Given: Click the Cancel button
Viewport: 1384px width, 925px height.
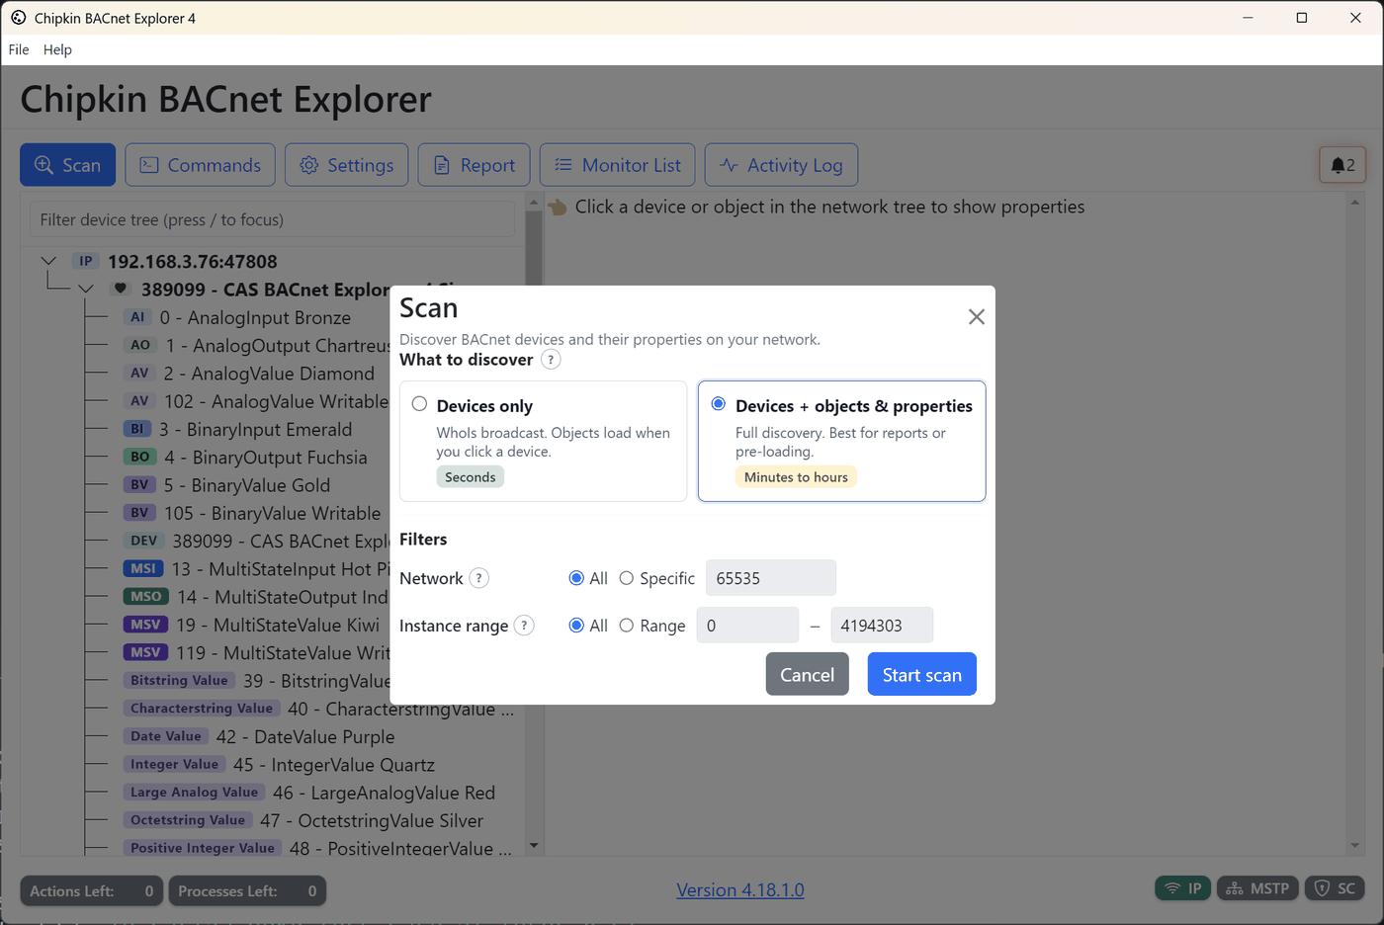Looking at the screenshot, I should click(808, 674).
